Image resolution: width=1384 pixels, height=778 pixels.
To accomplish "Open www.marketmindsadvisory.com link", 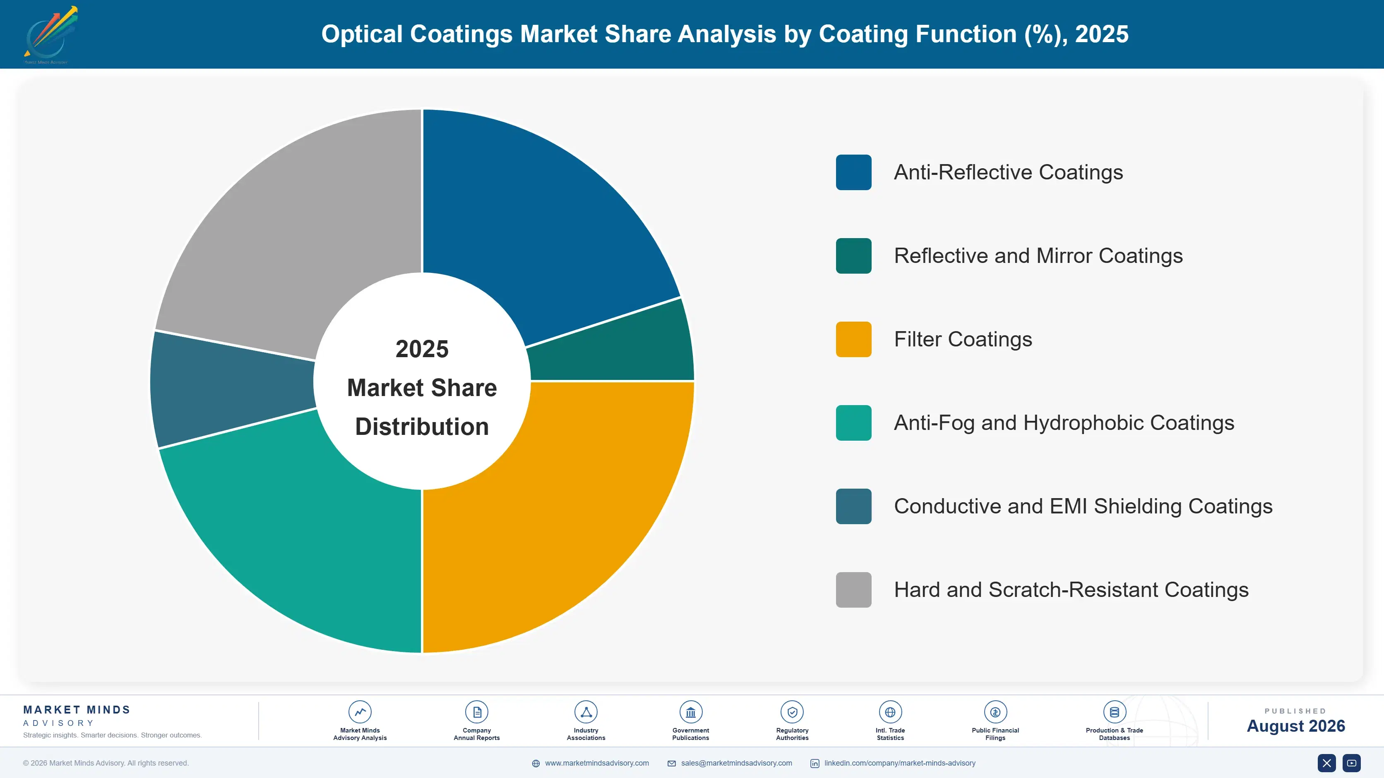I will pyautogui.click(x=596, y=763).
